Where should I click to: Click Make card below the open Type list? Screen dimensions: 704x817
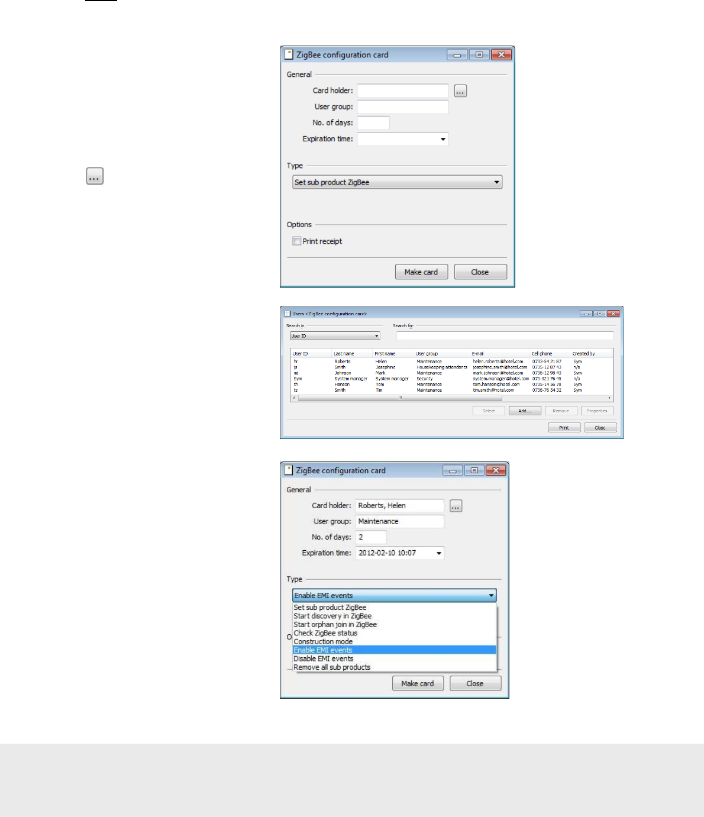point(418,683)
